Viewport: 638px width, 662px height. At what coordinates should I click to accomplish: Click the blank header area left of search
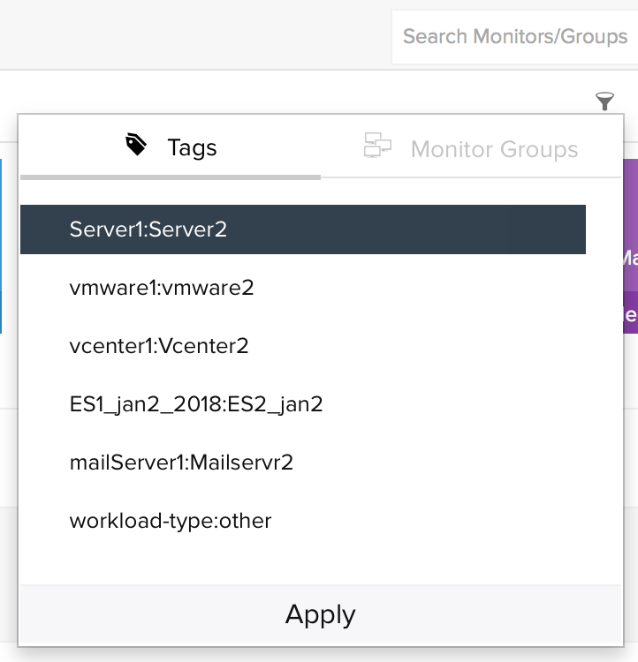pos(194,35)
